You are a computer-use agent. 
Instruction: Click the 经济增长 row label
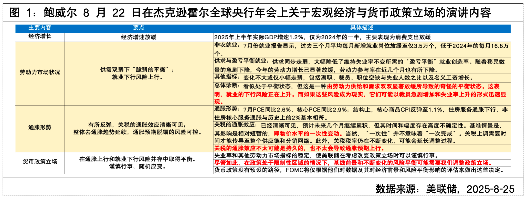(x=40, y=36)
